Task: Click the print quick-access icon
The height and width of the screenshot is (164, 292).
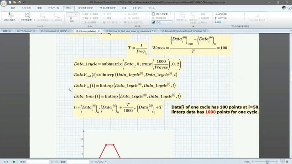Action: pos(19,2)
